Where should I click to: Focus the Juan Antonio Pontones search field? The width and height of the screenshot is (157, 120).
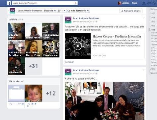click(45, 3)
